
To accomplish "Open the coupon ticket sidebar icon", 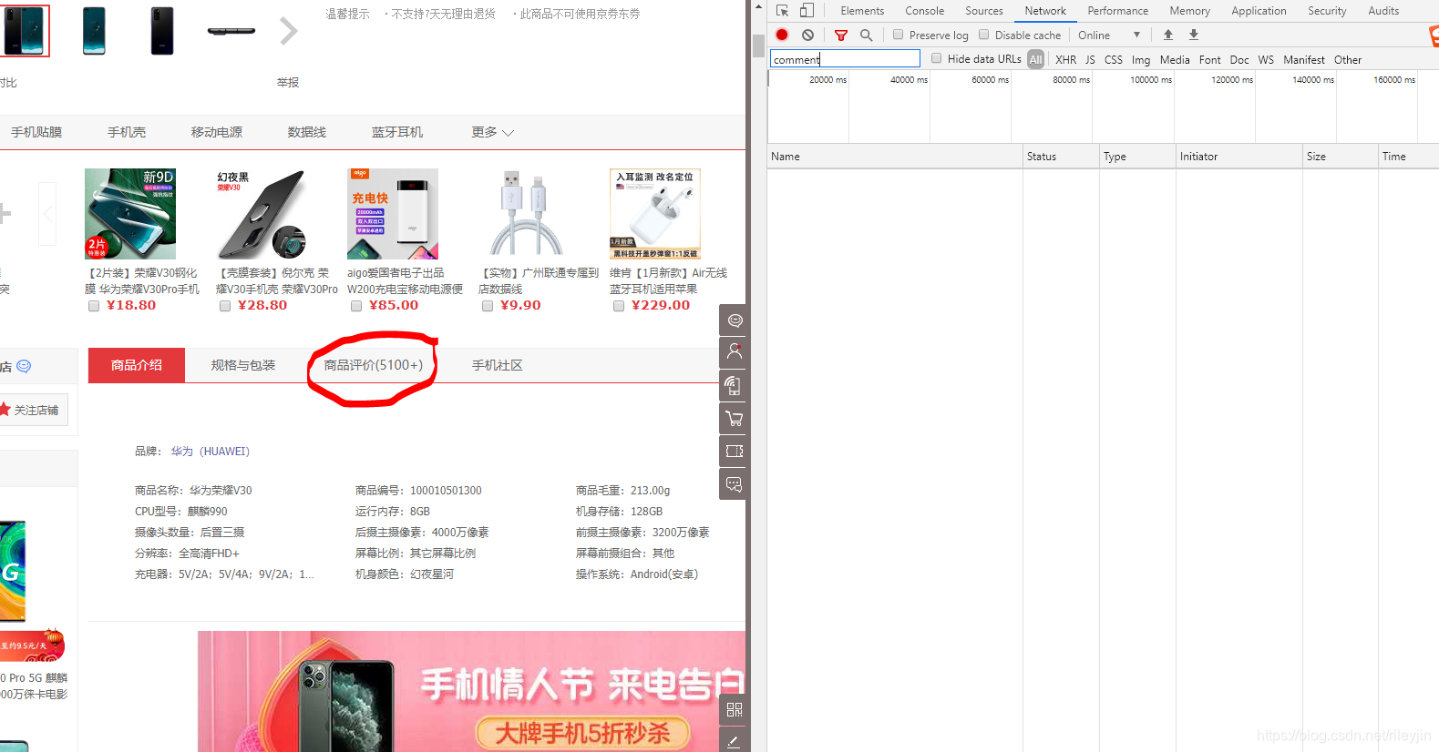I will pos(735,452).
